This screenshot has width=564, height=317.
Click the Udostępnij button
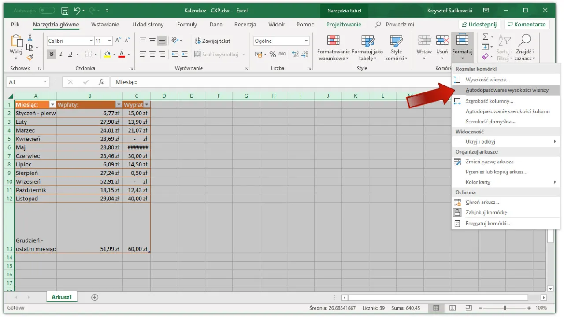(x=479, y=25)
